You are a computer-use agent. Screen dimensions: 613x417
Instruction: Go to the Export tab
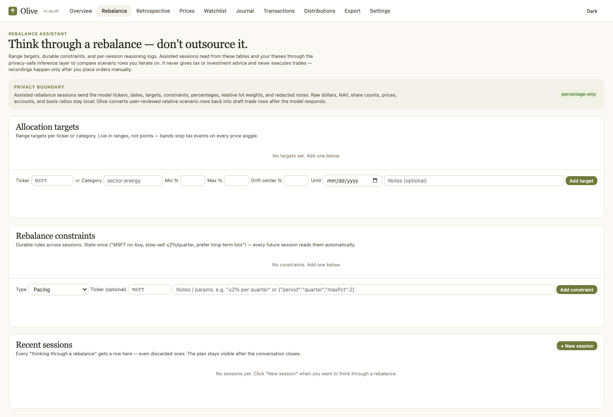tap(352, 11)
